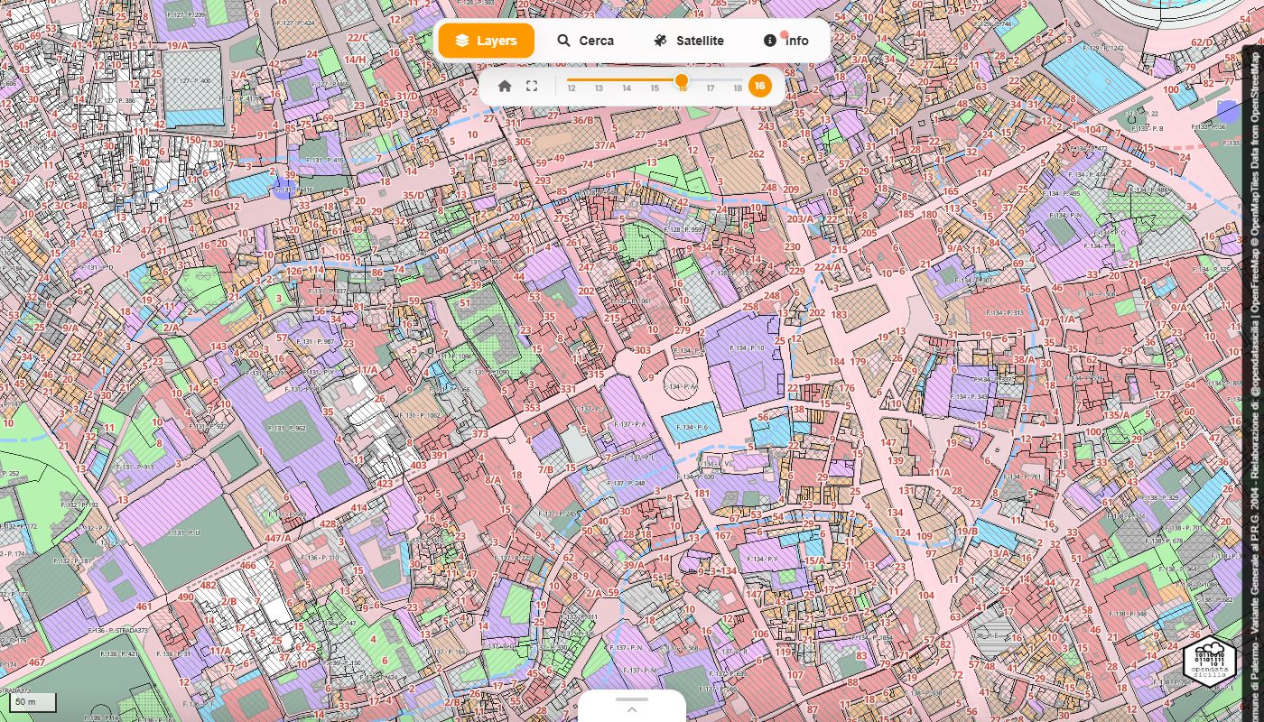Viewport: 1264px width, 722px height.
Task: Set zoom slider to level 12
Action: [x=572, y=88]
